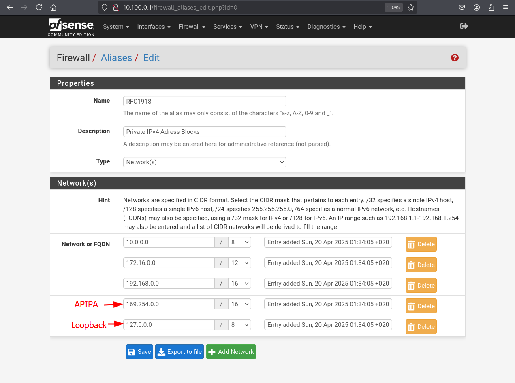The image size is (515, 383).
Task: Click the entry description for 127.0.0.0
Action: (328, 325)
